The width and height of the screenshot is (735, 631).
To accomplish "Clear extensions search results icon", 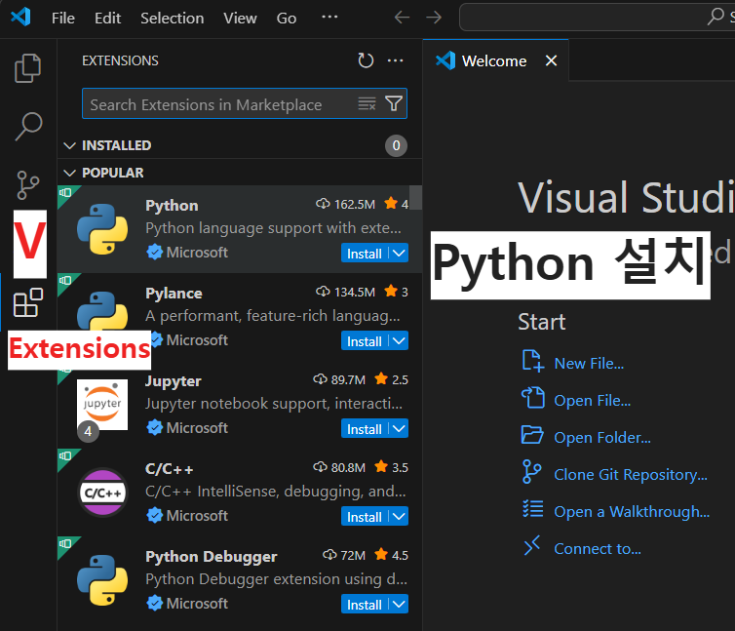I will [x=367, y=103].
